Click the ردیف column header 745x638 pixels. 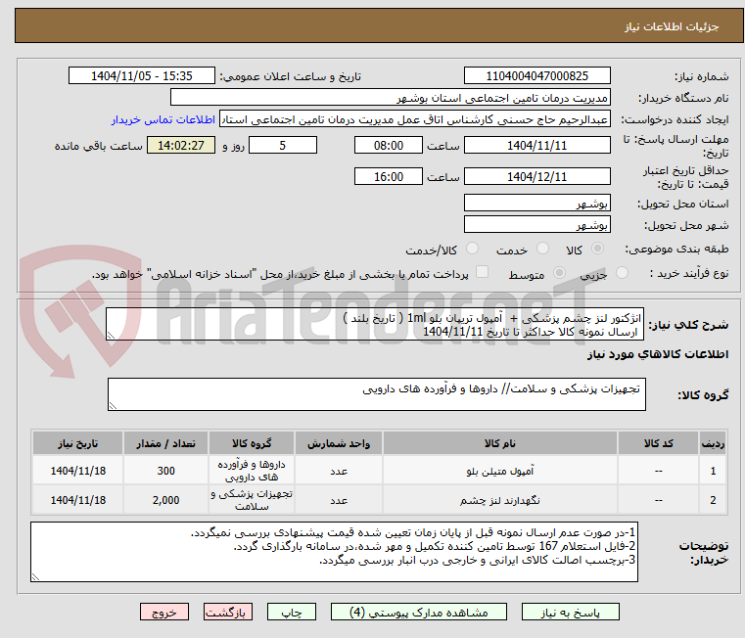coord(713,443)
